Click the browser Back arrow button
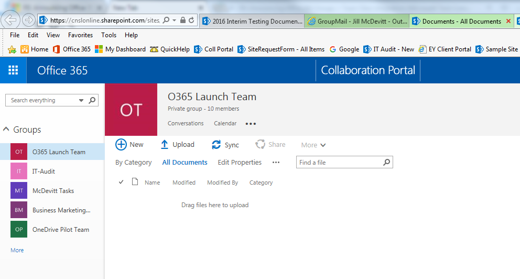 [10, 20]
